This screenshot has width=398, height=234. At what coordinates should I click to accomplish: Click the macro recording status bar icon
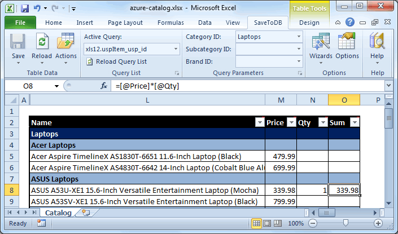41,223
